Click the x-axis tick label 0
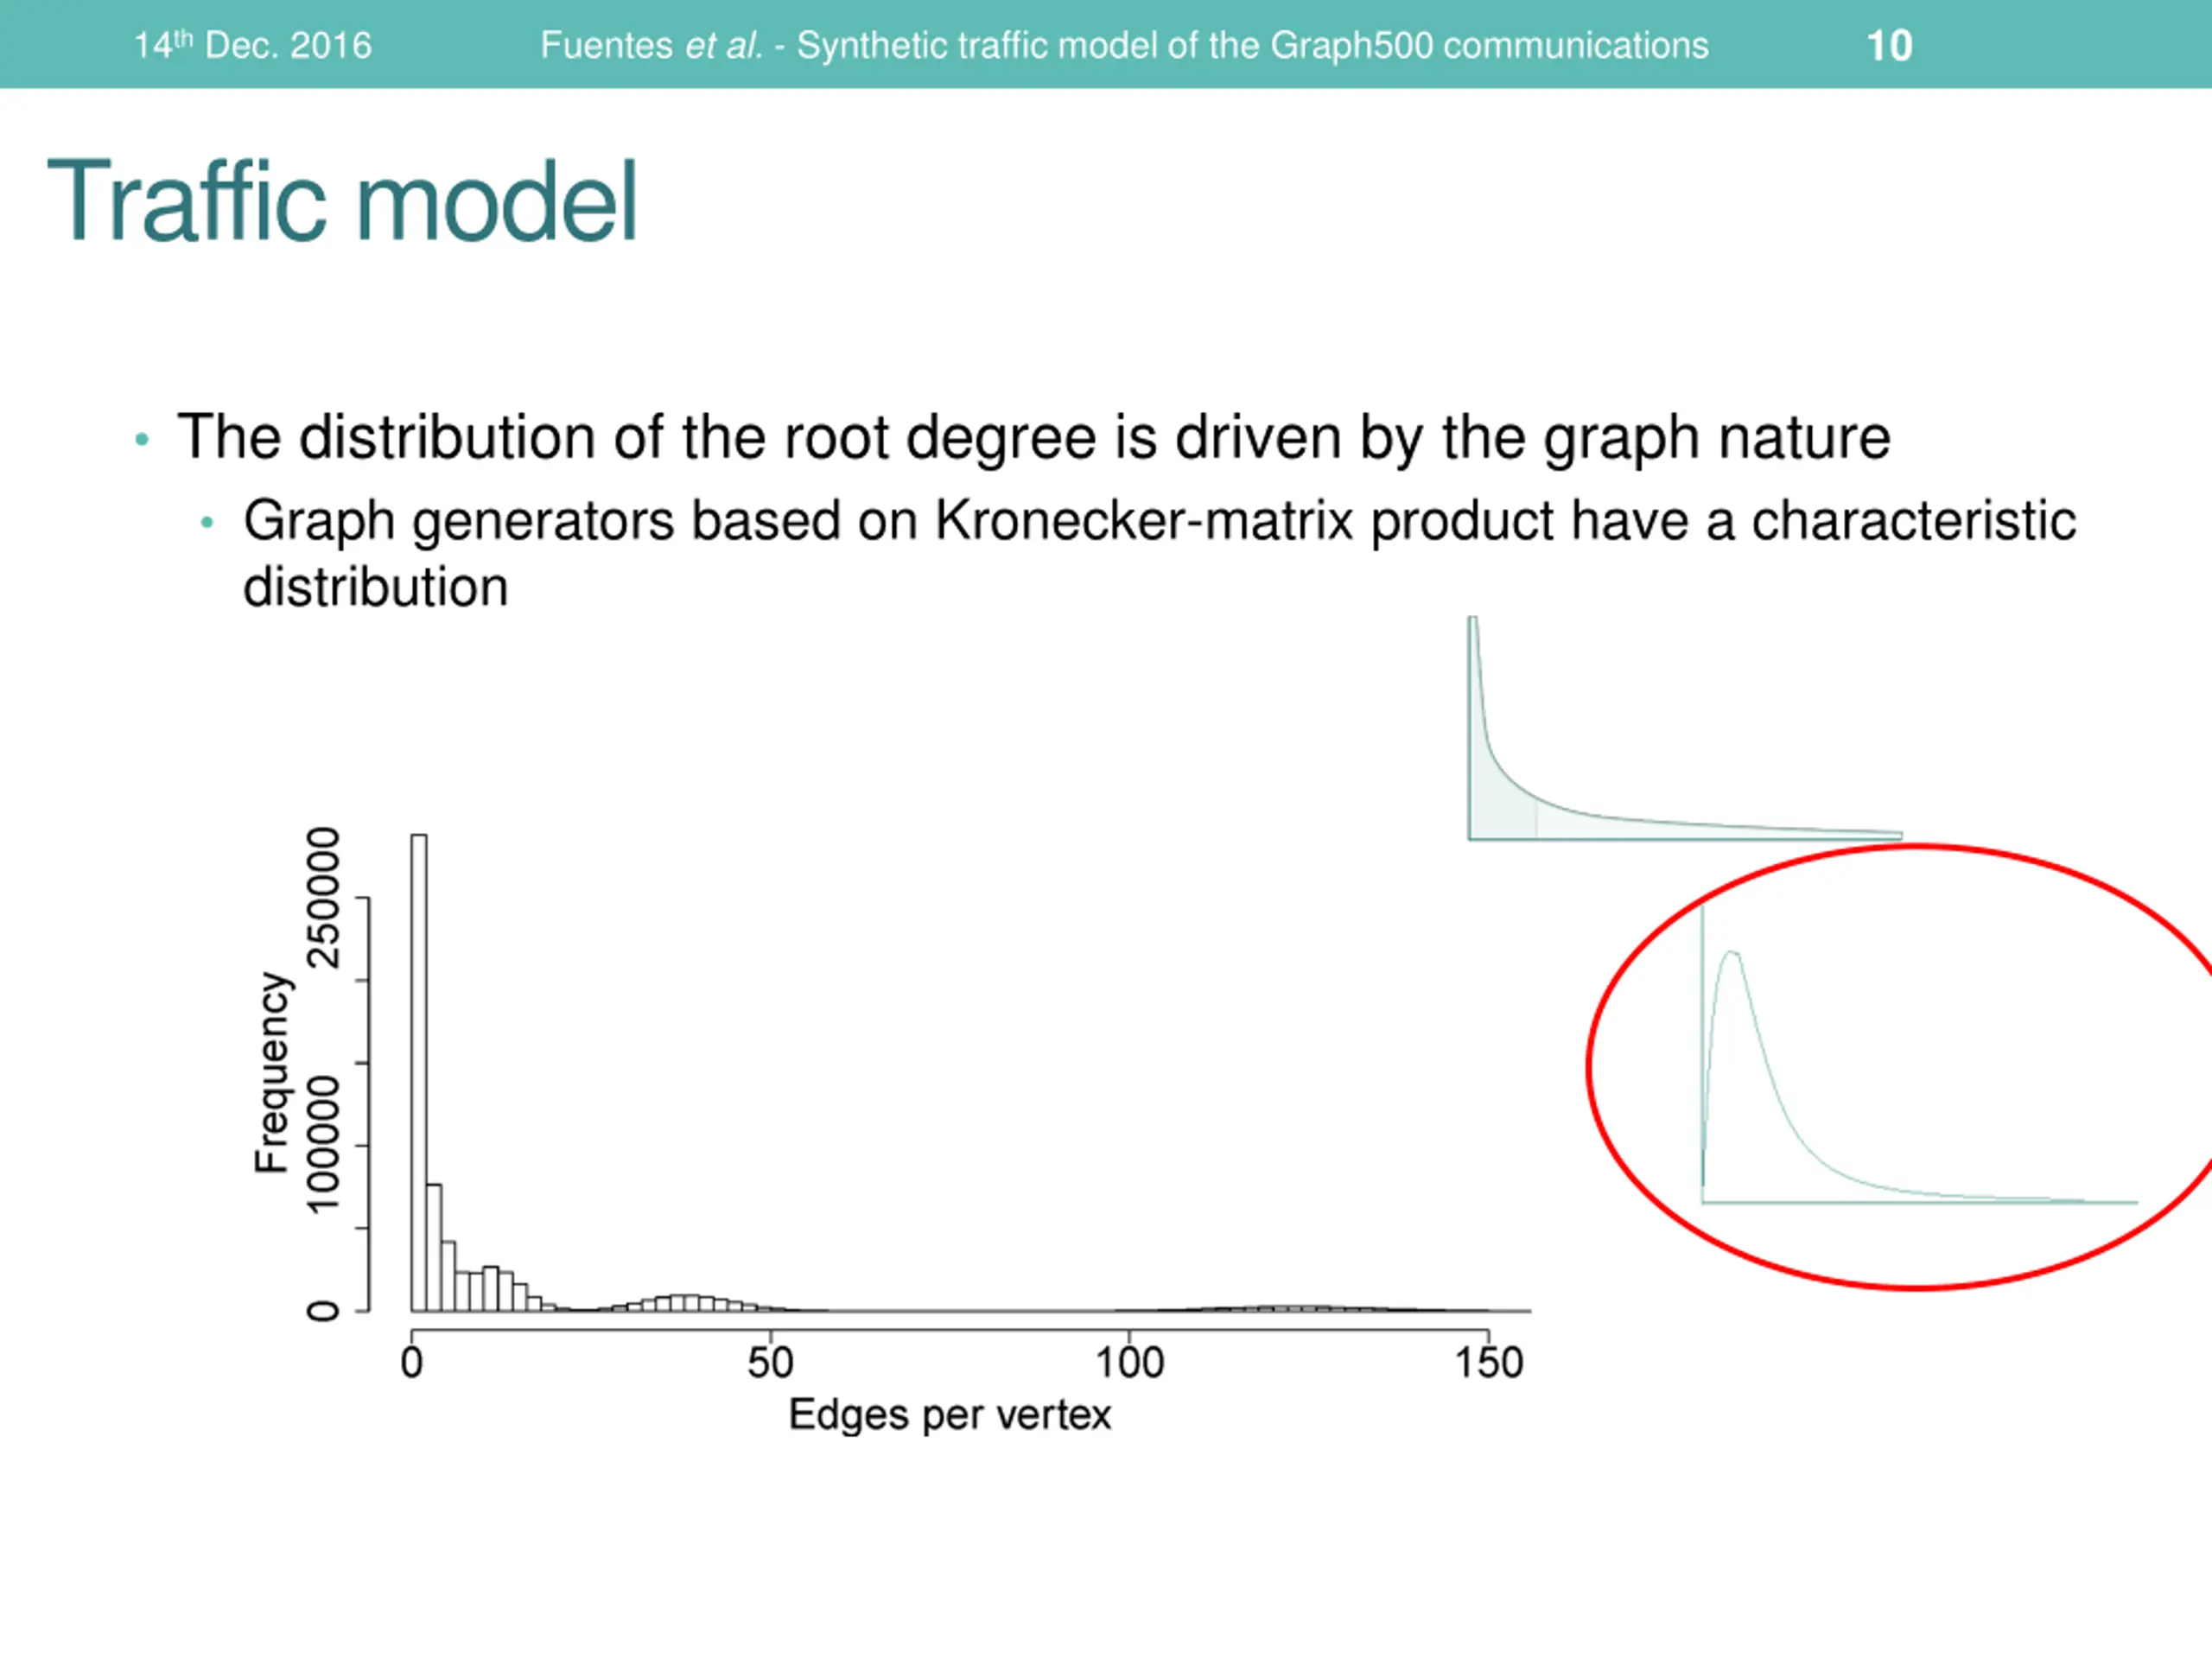 [412, 1363]
